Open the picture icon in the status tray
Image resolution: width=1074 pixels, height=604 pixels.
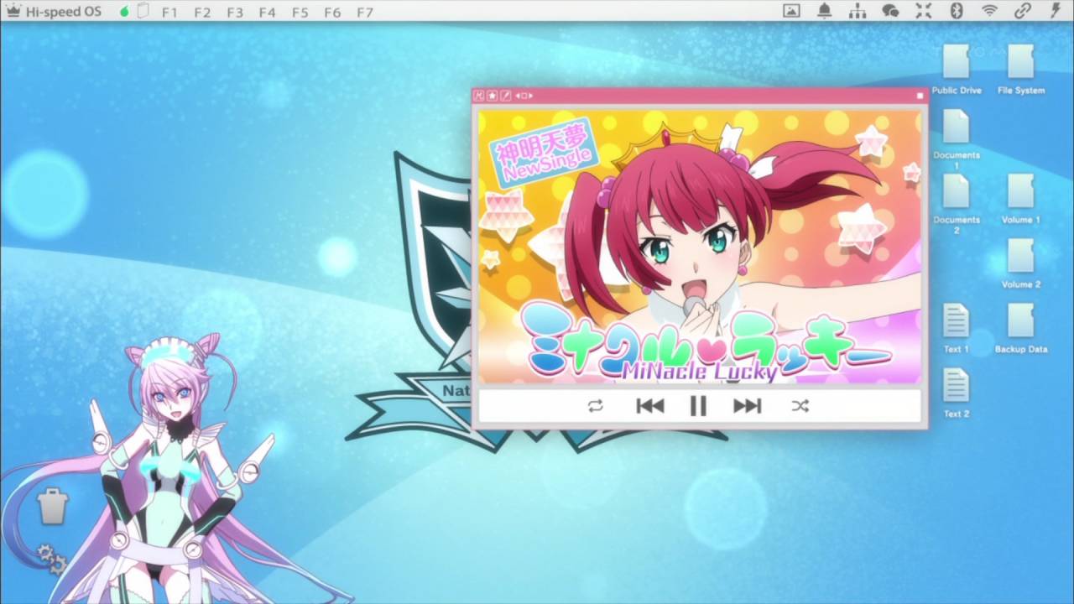[x=791, y=11]
